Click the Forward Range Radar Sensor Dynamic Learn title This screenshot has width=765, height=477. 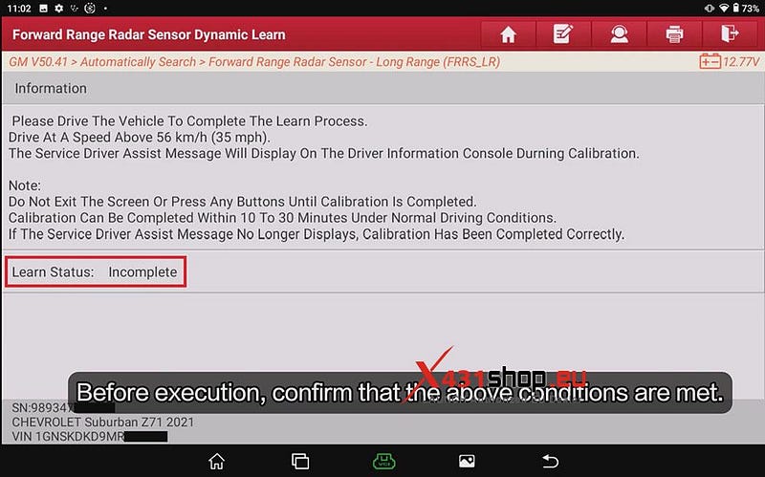[x=149, y=34]
